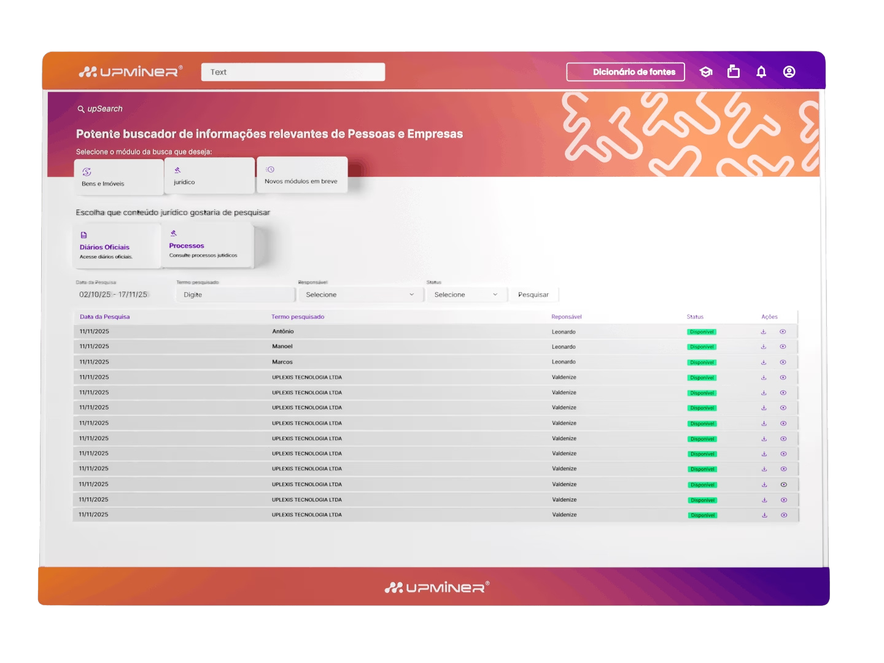
Task: Click the UpMiner logo in header
Action: click(x=131, y=72)
